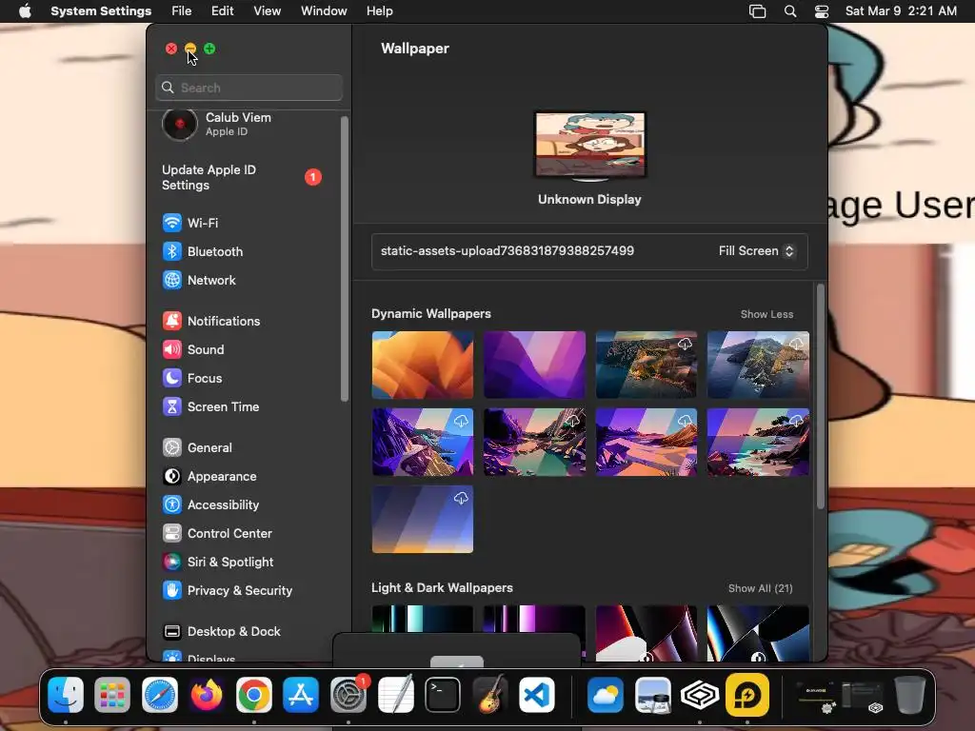Open the File menu
This screenshot has height=731, width=975.
[182, 11]
